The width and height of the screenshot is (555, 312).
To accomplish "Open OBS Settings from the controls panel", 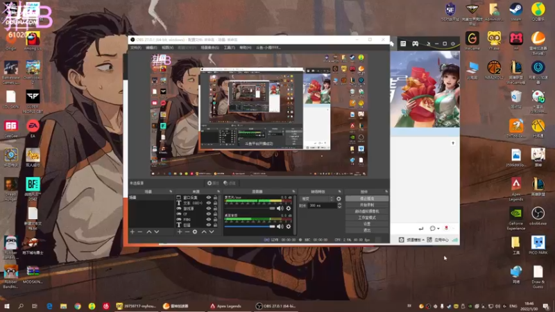I will tap(367, 224).
